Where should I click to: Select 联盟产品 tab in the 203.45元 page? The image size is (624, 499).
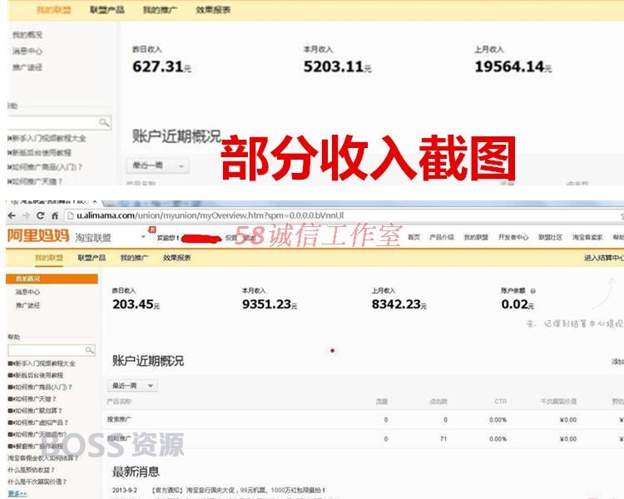[x=92, y=258]
